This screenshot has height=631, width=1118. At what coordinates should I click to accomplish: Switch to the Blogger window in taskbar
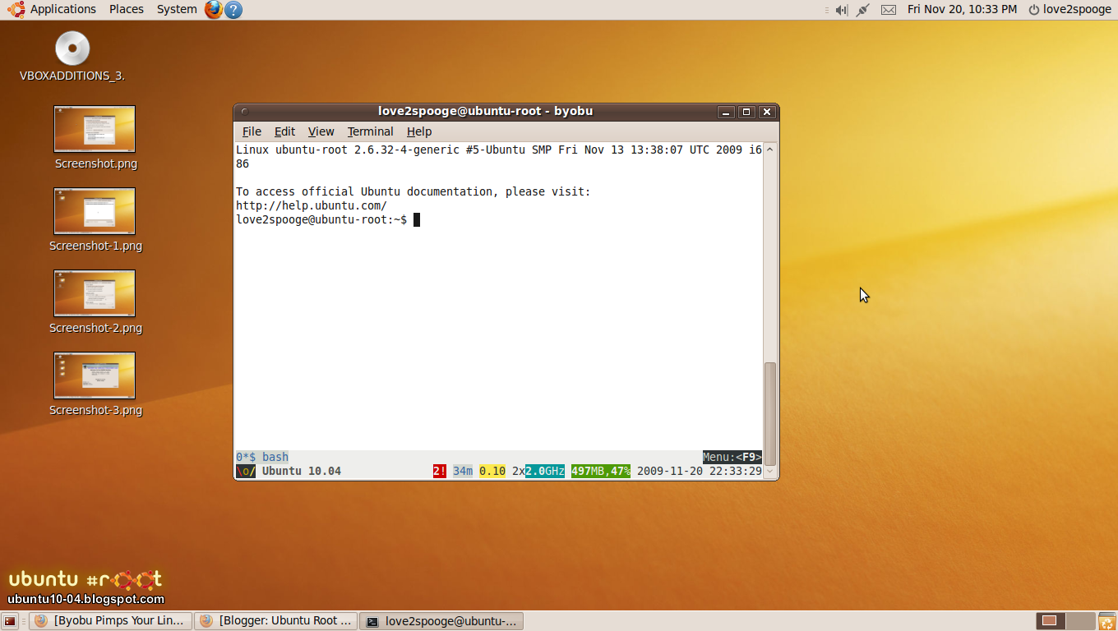[275, 620]
